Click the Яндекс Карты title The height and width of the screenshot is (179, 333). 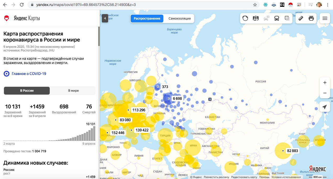(x=27, y=19)
